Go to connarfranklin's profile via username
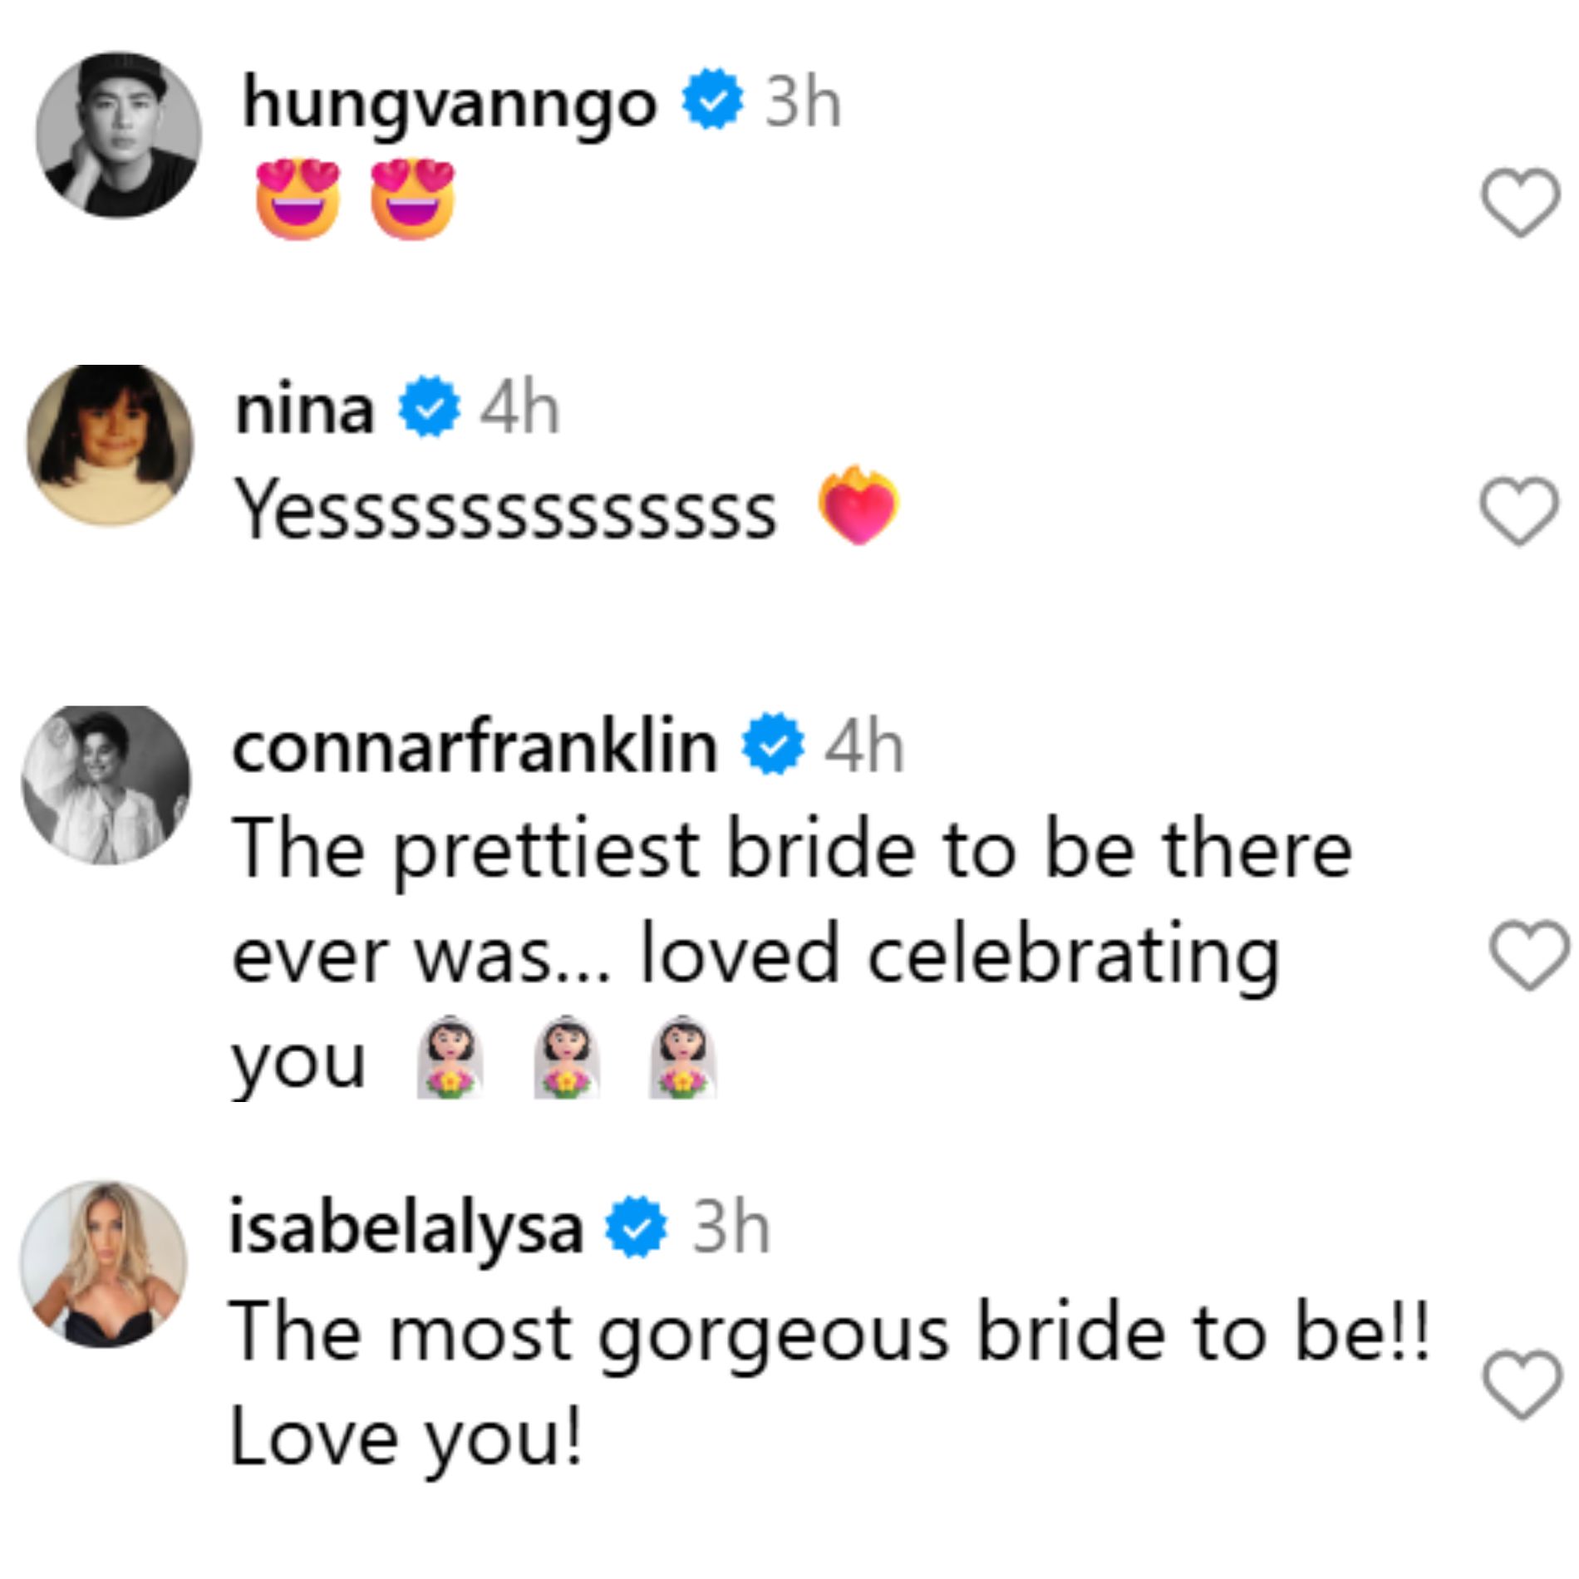1579x1579 pixels. pos(475,748)
